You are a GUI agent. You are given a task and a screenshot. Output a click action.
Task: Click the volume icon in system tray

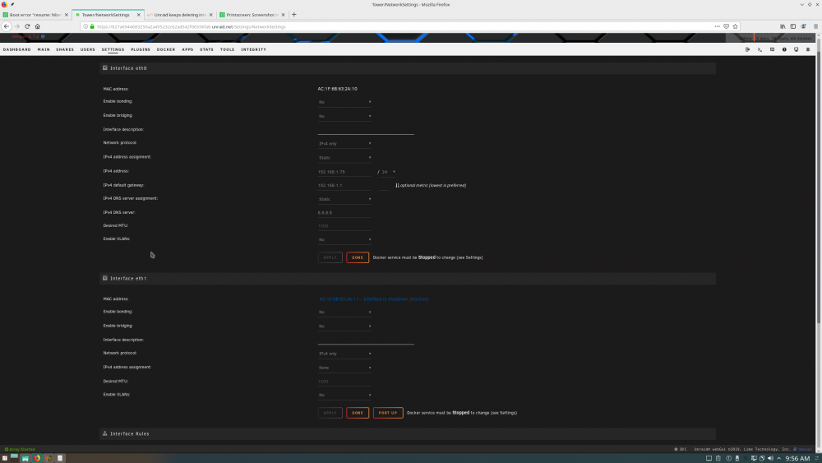pos(770,458)
